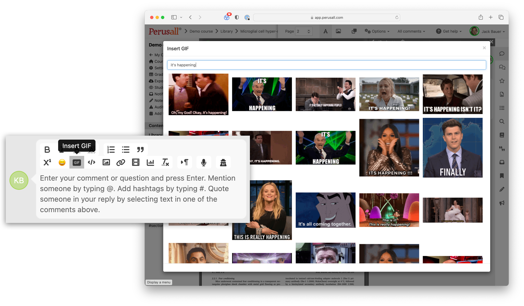Show the Safari tab overview
Viewport: 524px width, 306px height.
(x=501, y=17)
